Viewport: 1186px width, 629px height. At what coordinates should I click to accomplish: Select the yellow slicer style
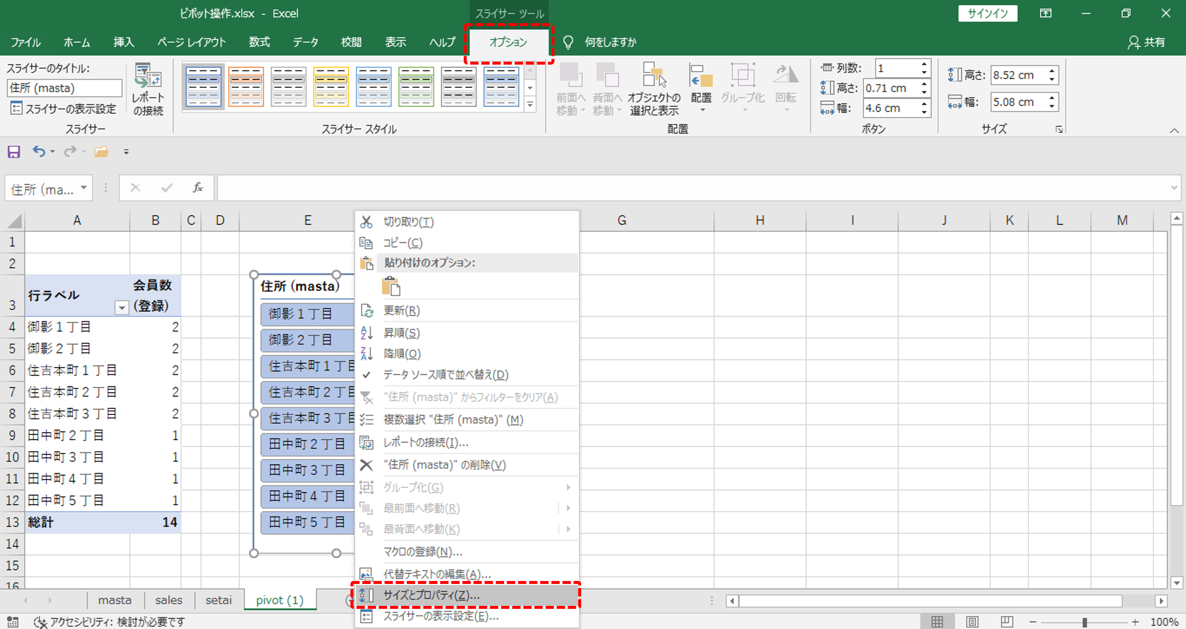pyautogui.click(x=331, y=87)
